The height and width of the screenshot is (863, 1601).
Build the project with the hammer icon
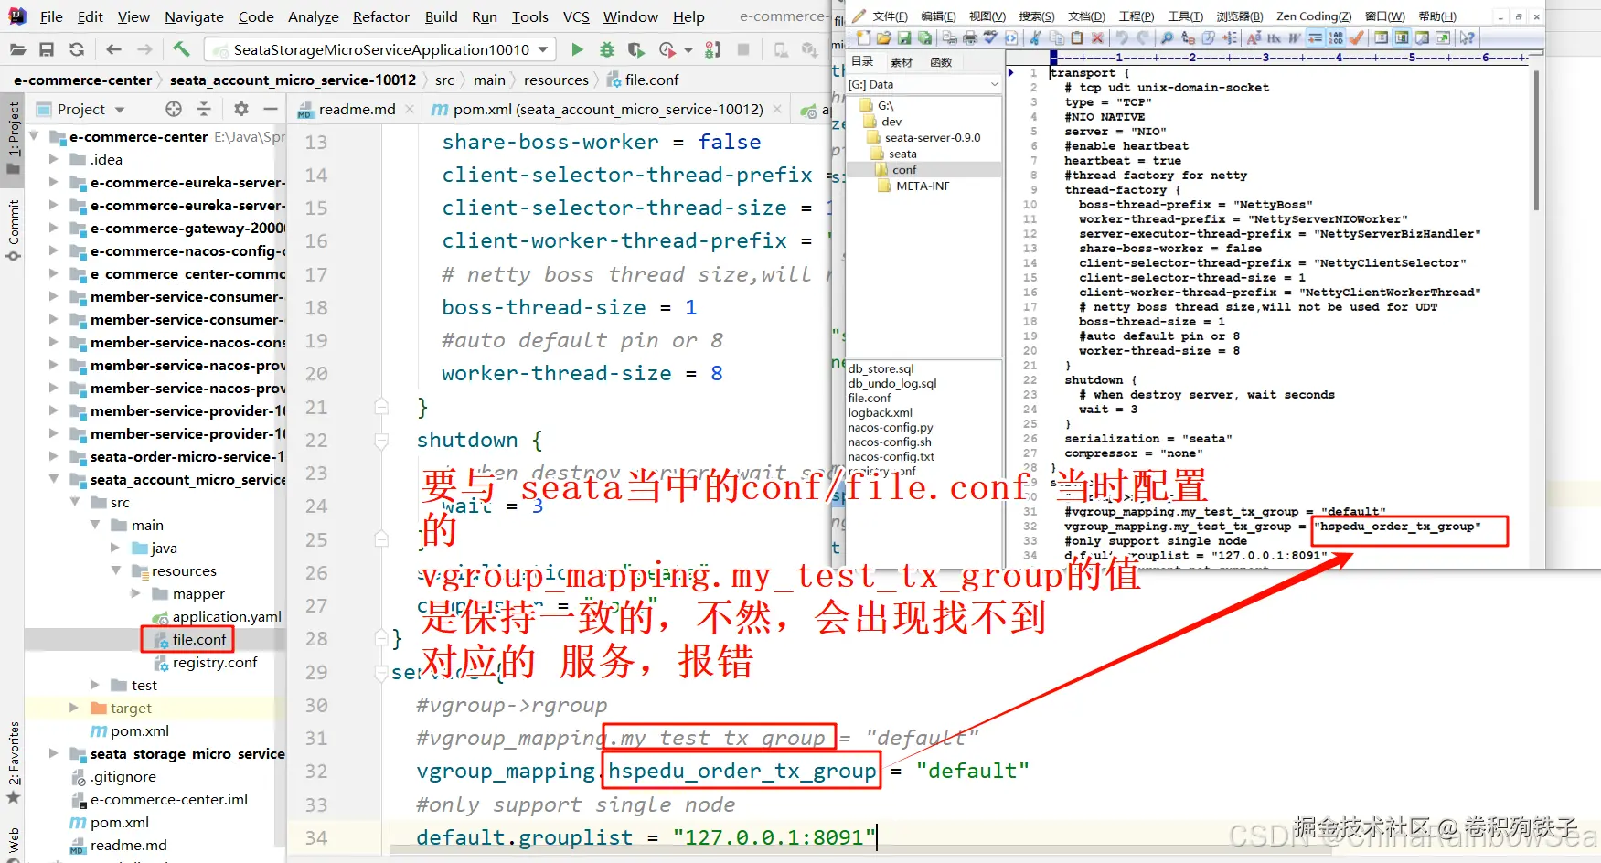pyautogui.click(x=181, y=49)
